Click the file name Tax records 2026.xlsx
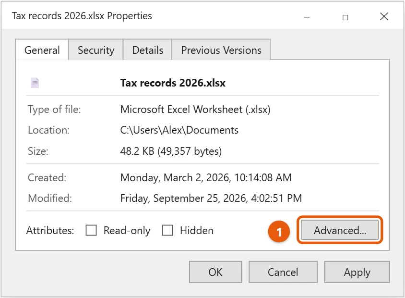The height and width of the screenshot is (298, 405). (173, 83)
